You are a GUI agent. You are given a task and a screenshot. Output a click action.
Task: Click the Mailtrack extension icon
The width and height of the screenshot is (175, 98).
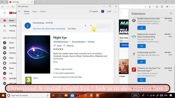[x=134, y=36]
